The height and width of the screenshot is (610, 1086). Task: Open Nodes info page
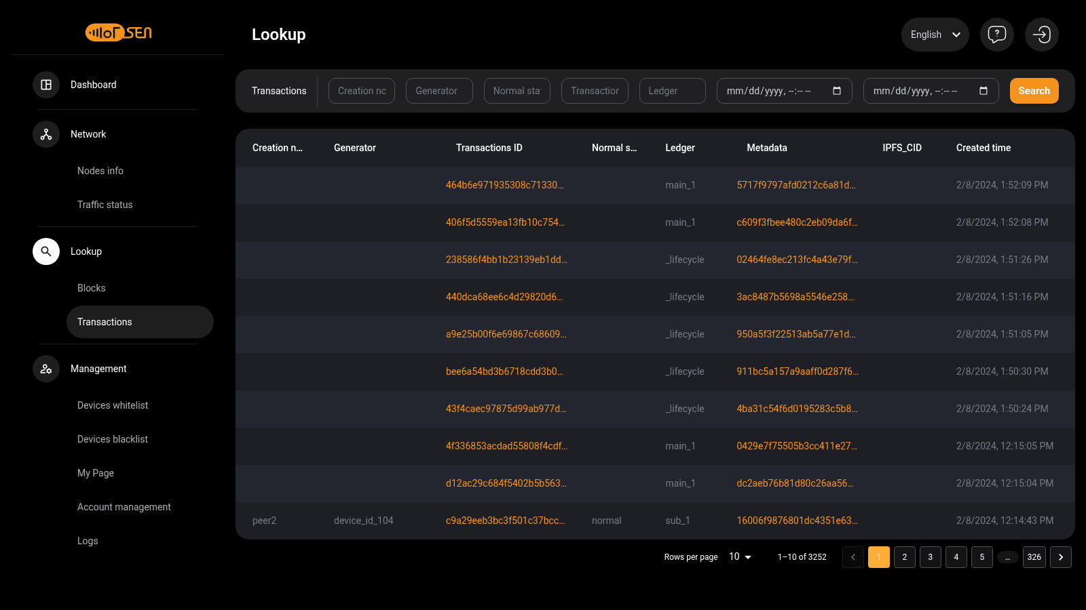tap(100, 171)
